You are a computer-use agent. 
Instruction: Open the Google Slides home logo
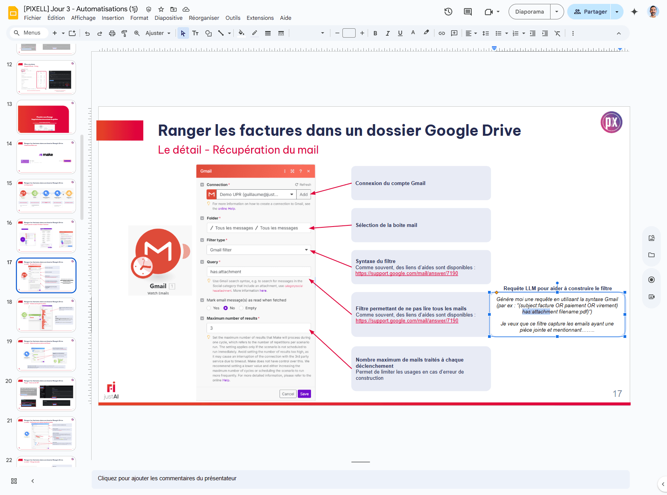tap(13, 13)
